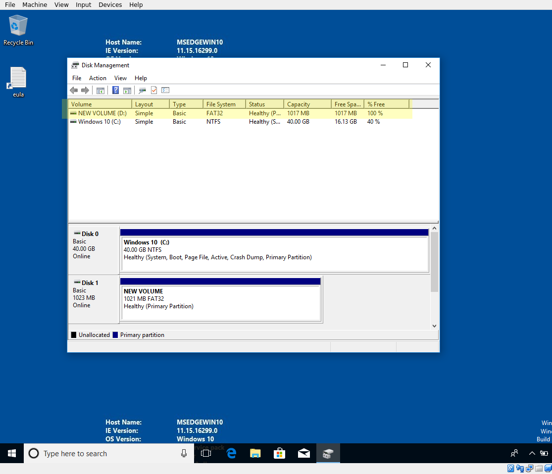Viewport: 552px width, 474px height.
Task: Click the 40.00 GB capacity cell
Action: [298, 122]
